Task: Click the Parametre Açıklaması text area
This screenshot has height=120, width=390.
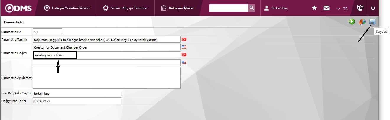Action: [x=107, y=78]
